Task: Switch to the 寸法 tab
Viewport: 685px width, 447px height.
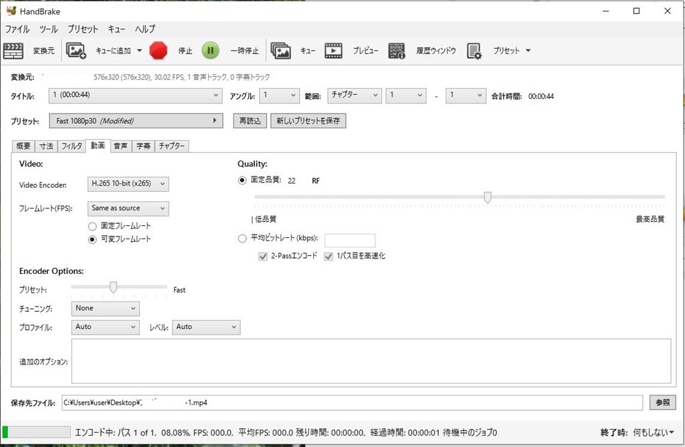Action: (46, 146)
